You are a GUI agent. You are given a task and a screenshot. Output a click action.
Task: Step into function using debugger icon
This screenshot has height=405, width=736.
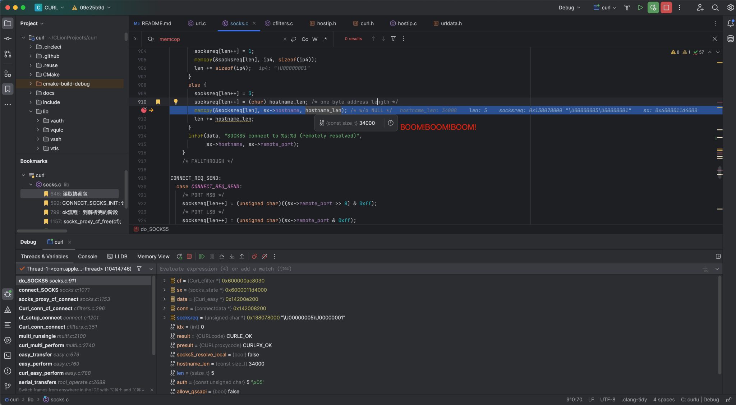click(232, 256)
